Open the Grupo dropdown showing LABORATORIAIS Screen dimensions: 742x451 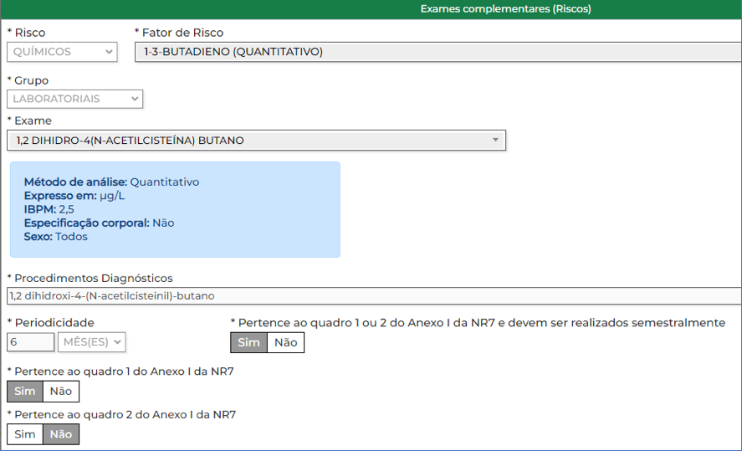[75, 99]
